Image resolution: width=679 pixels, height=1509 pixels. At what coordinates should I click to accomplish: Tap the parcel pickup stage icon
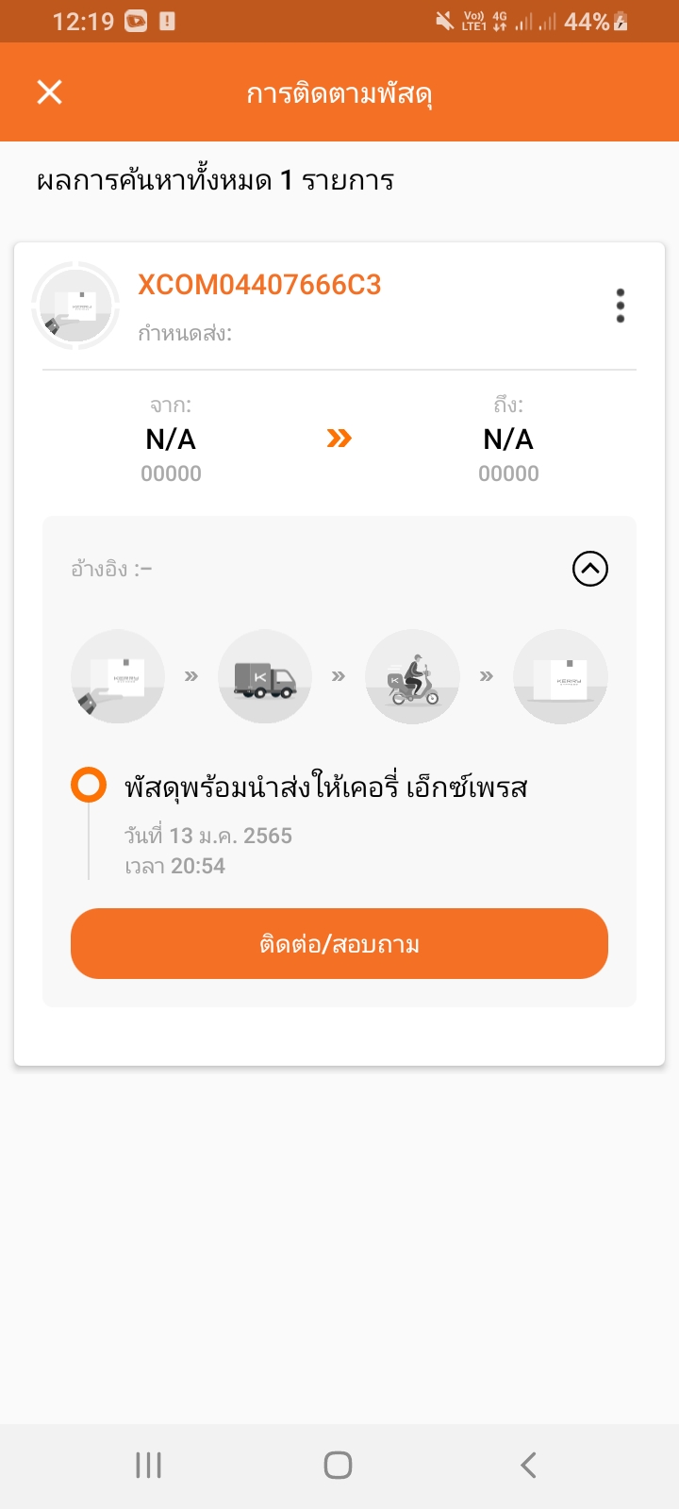pyautogui.click(x=118, y=676)
